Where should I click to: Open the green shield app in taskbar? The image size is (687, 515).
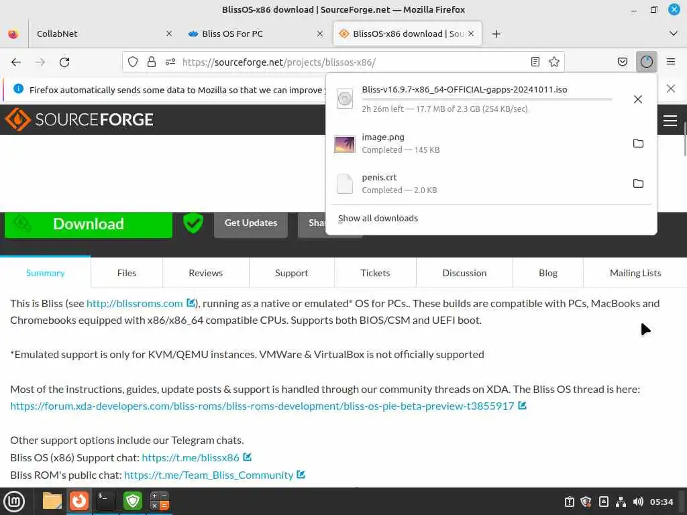(x=132, y=501)
